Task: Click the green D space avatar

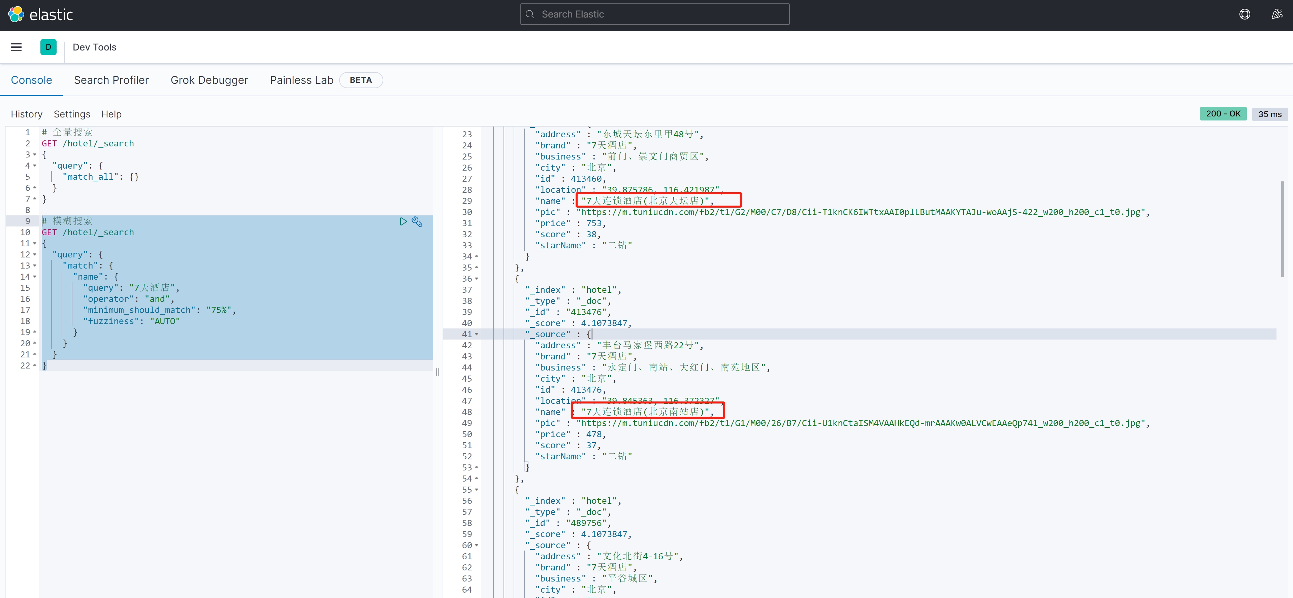Action: (48, 47)
